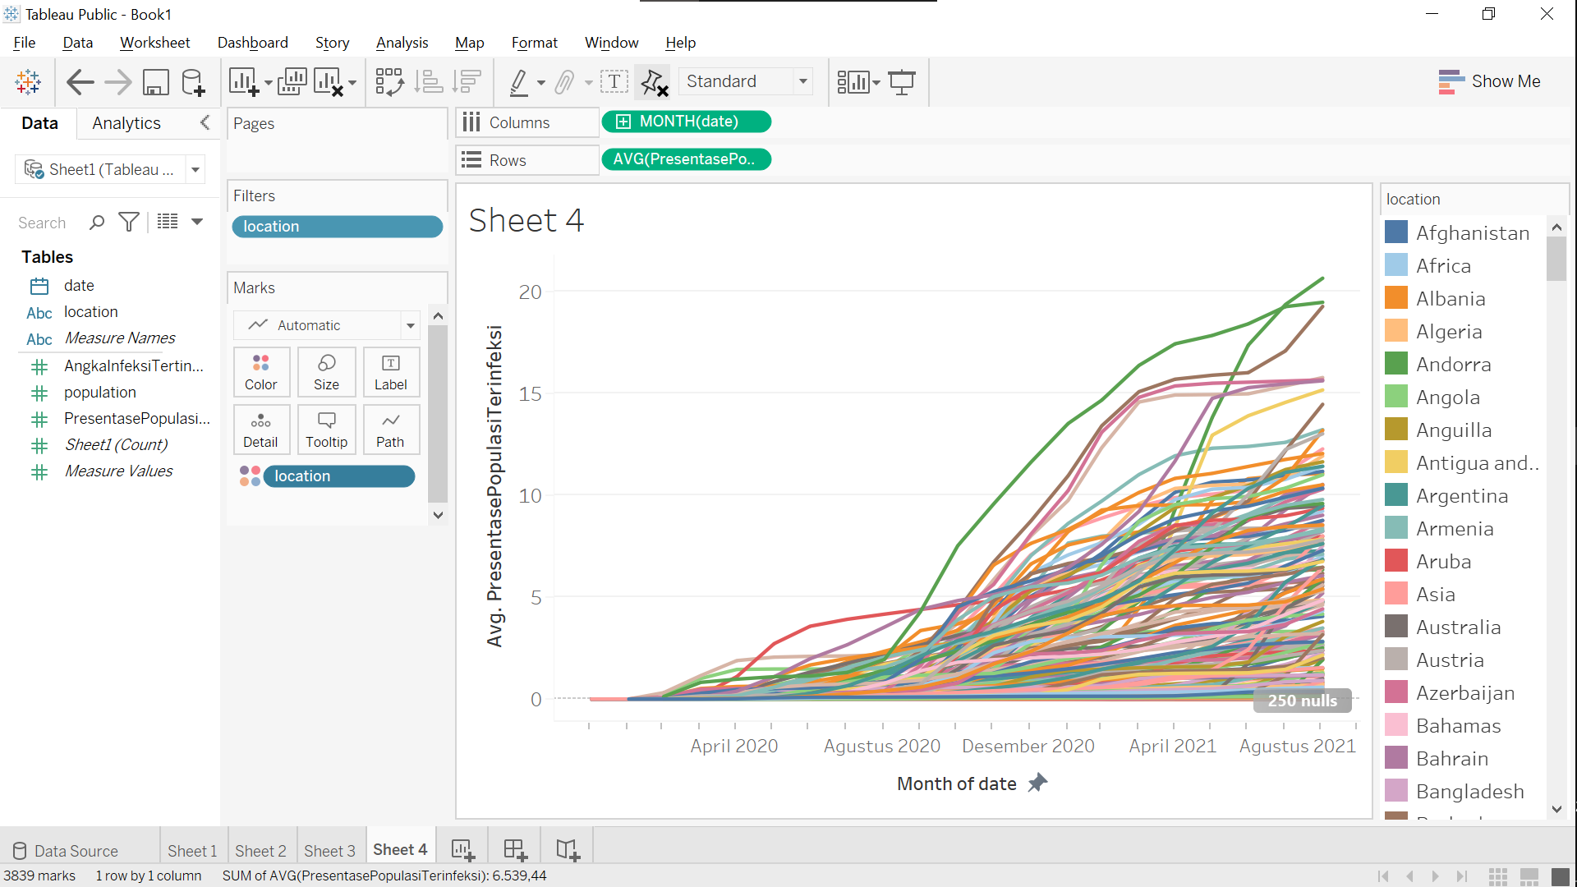Viewport: 1577px width, 887px height.
Task: Enter presentation mode
Action: (x=902, y=82)
